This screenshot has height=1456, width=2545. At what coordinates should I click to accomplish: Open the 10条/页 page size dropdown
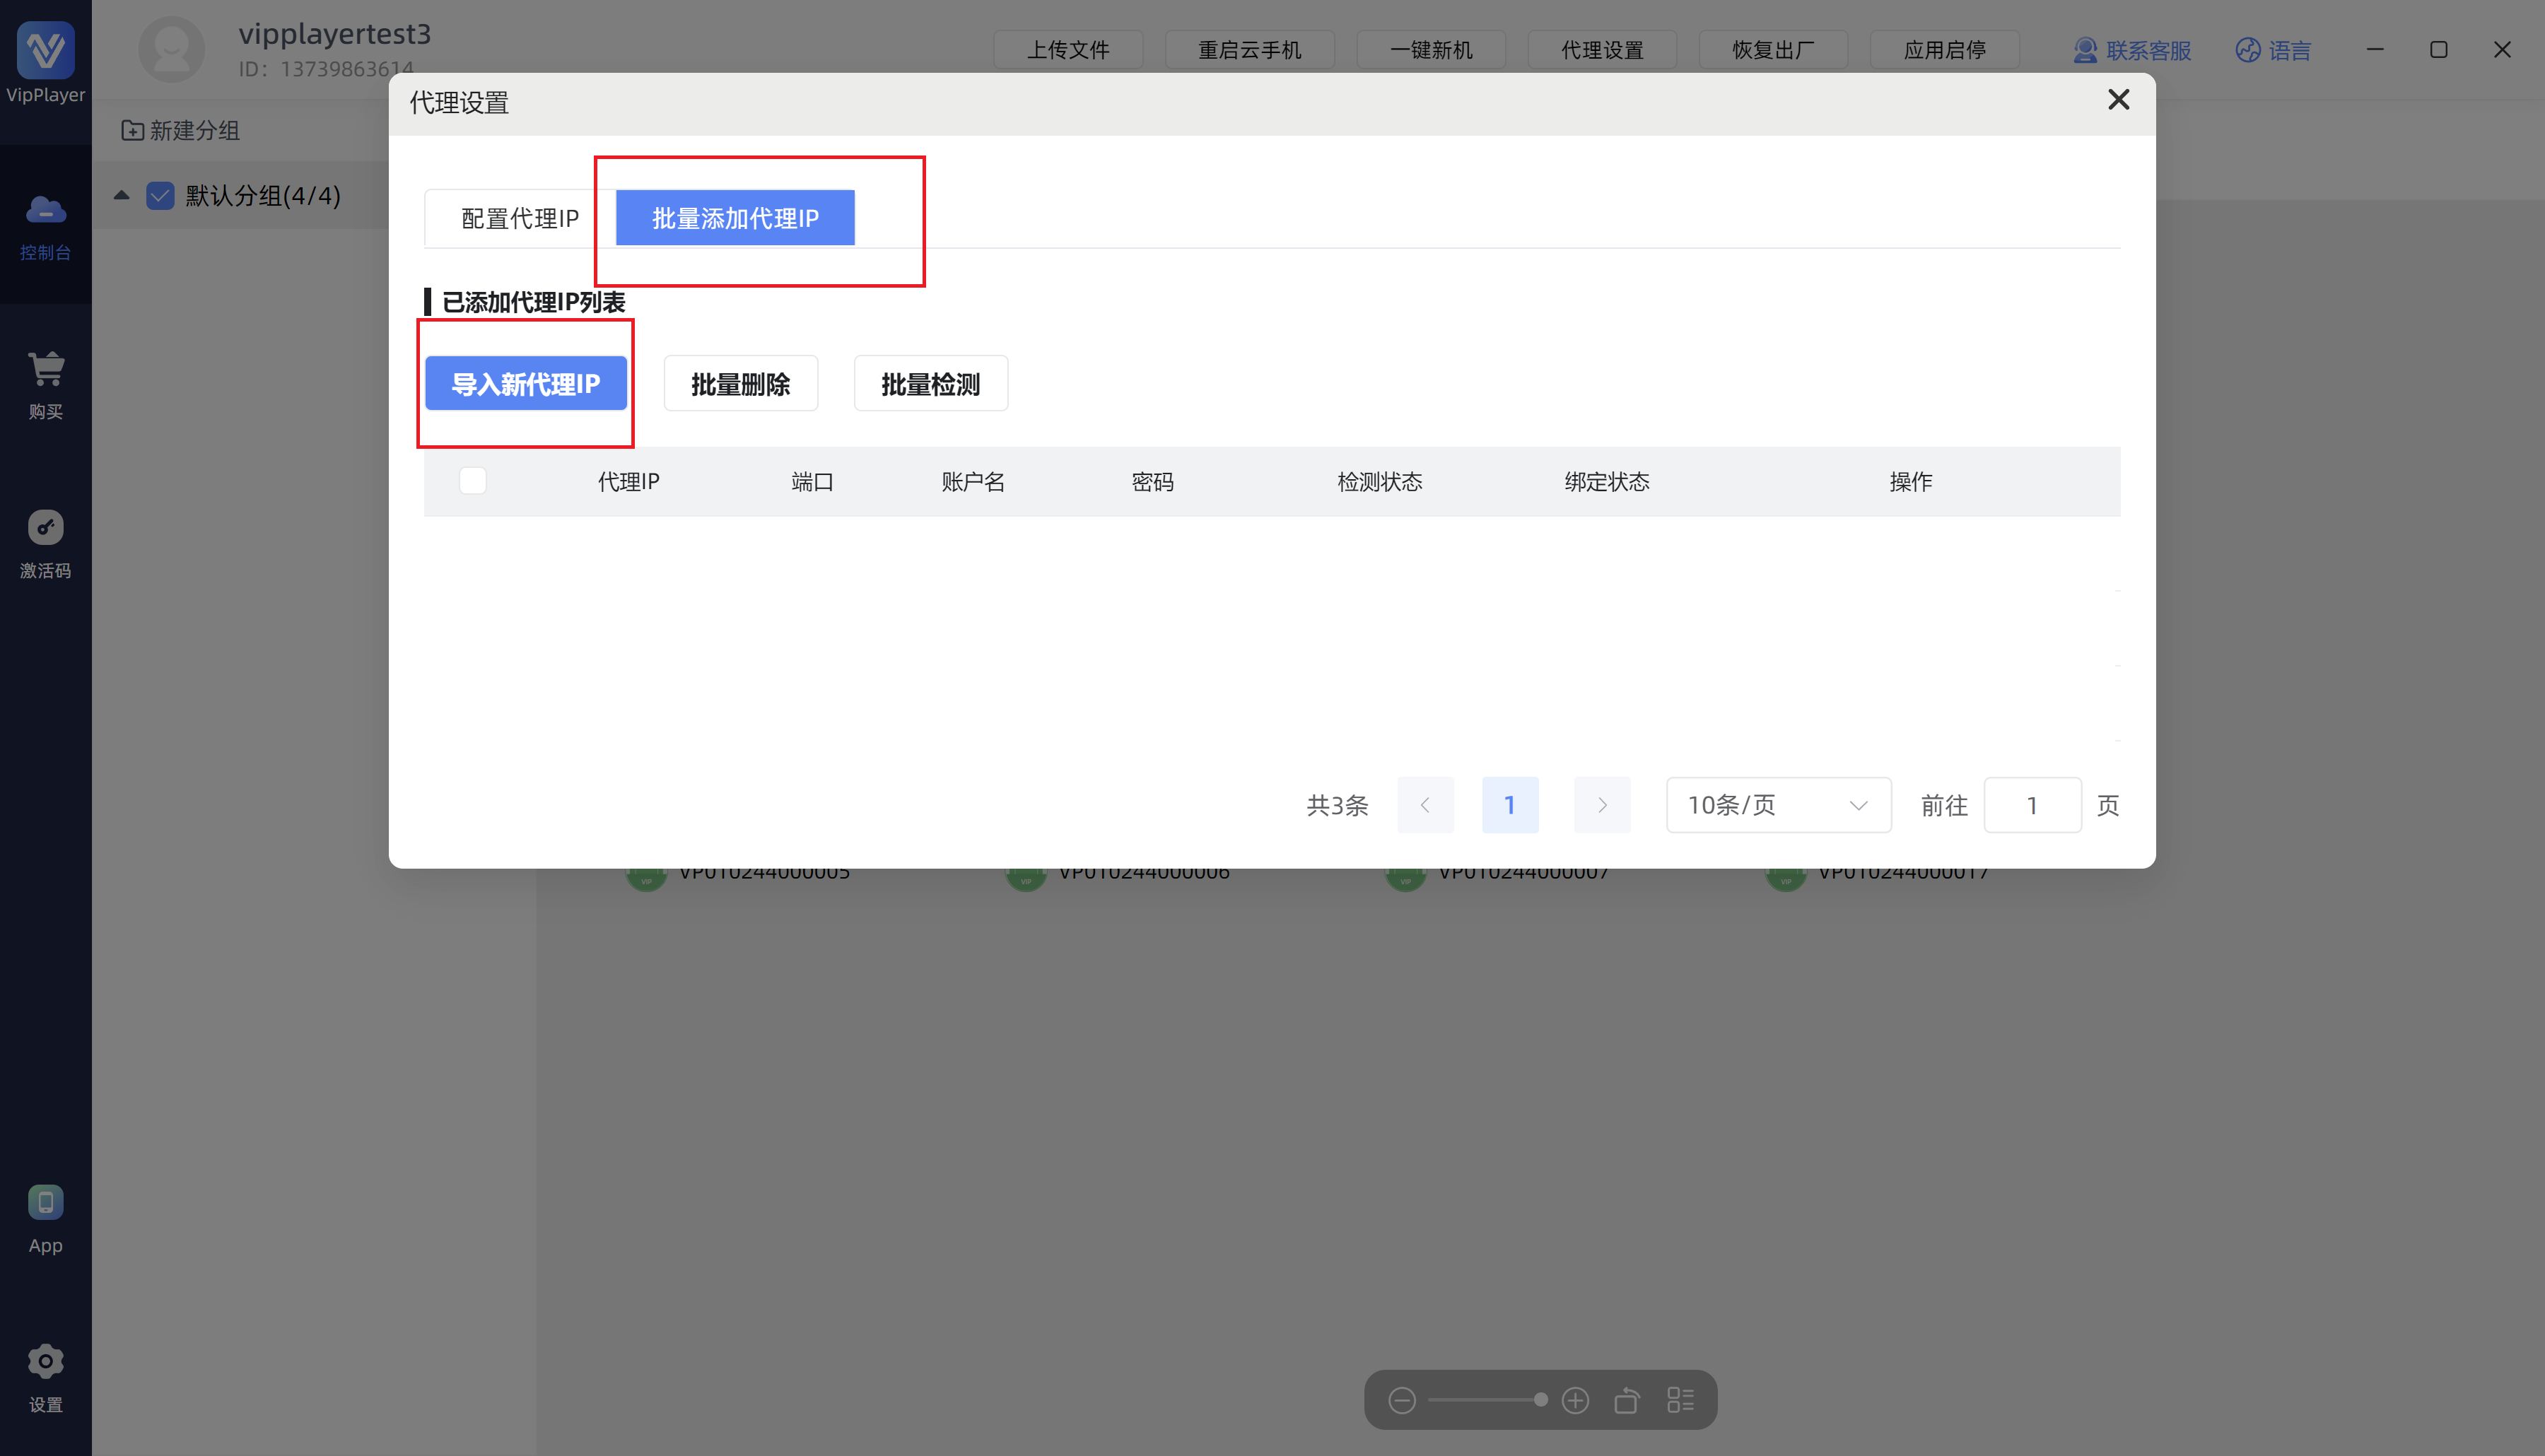[1777, 805]
